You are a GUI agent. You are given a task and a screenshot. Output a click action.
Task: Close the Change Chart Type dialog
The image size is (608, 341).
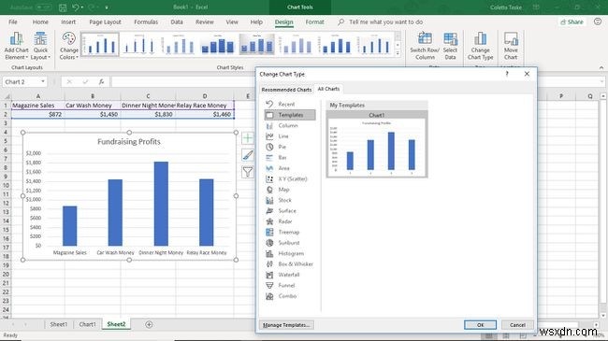[x=527, y=74]
